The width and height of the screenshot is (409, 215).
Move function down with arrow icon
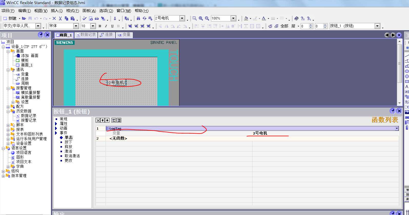click(x=107, y=120)
